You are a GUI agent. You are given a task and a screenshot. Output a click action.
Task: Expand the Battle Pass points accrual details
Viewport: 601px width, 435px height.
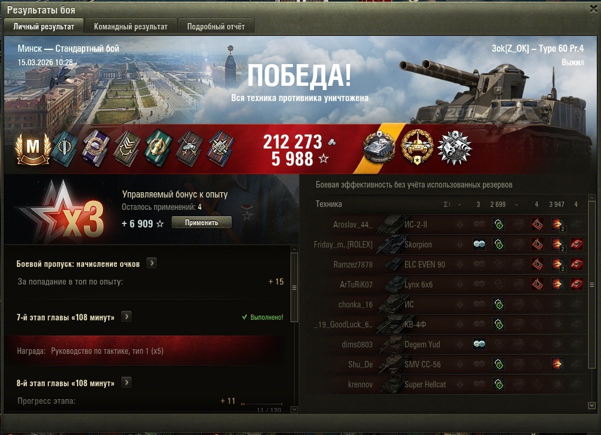point(152,263)
